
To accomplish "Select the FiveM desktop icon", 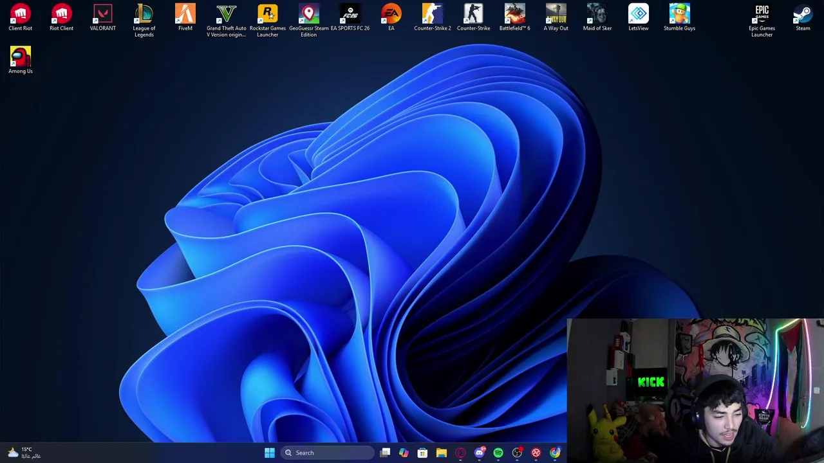I will (x=185, y=17).
